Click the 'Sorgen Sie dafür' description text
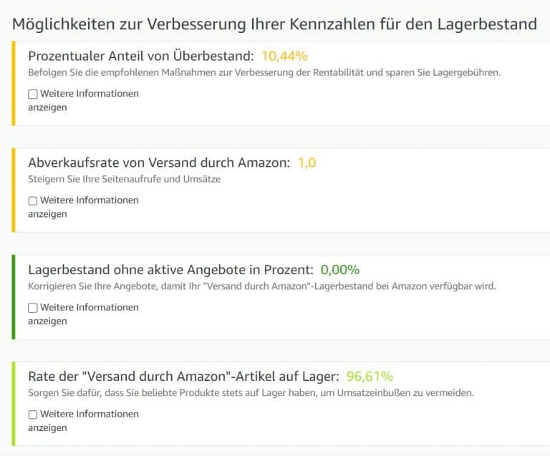This screenshot has width=550, height=456. (x=251, y=392)
